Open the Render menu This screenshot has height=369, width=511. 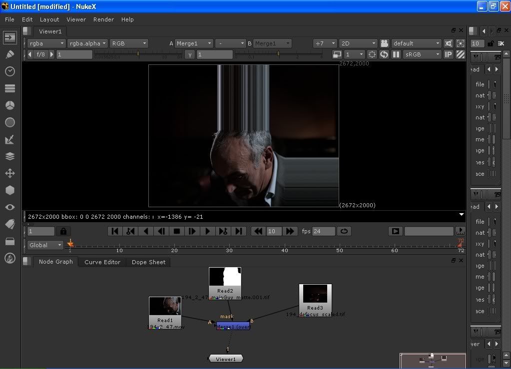click(x=103, y=19)
